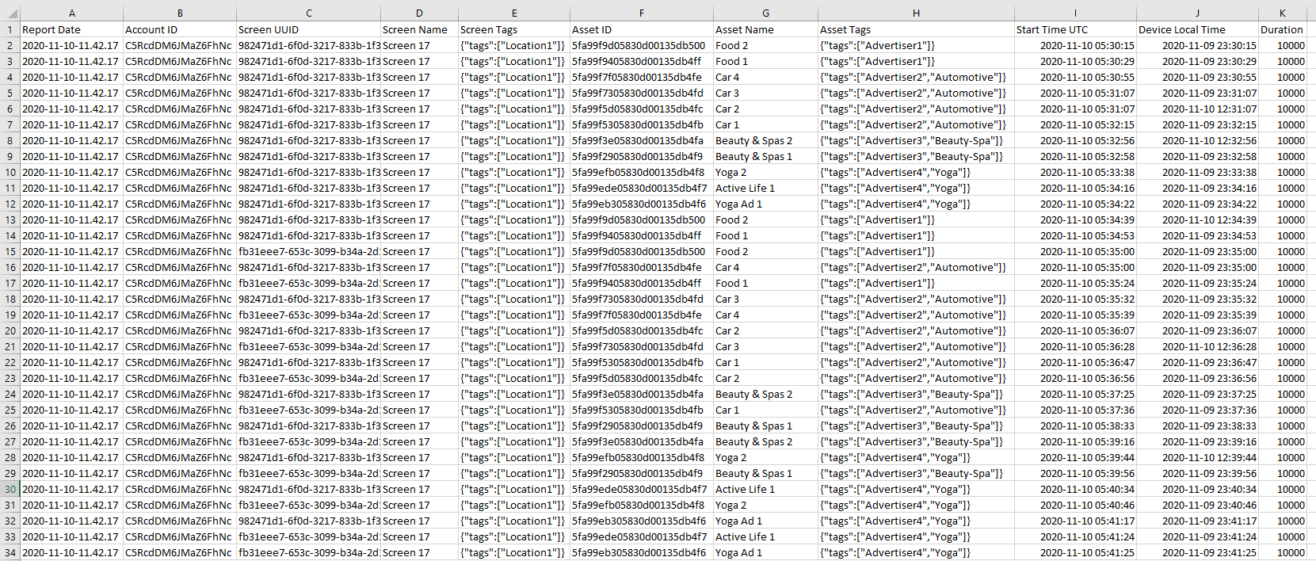1316x561 pixels.
Task: Select the entire sheet via corner triangle
Action: [x=10, y=13]
